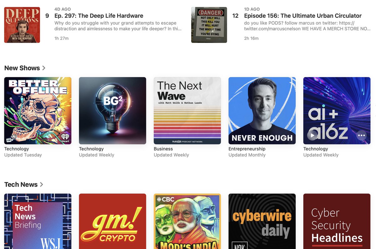This screenshot has height=249, width=376.
Task: Click rank number 9 beside Deep Life Hardware
Action: (47, 16)
